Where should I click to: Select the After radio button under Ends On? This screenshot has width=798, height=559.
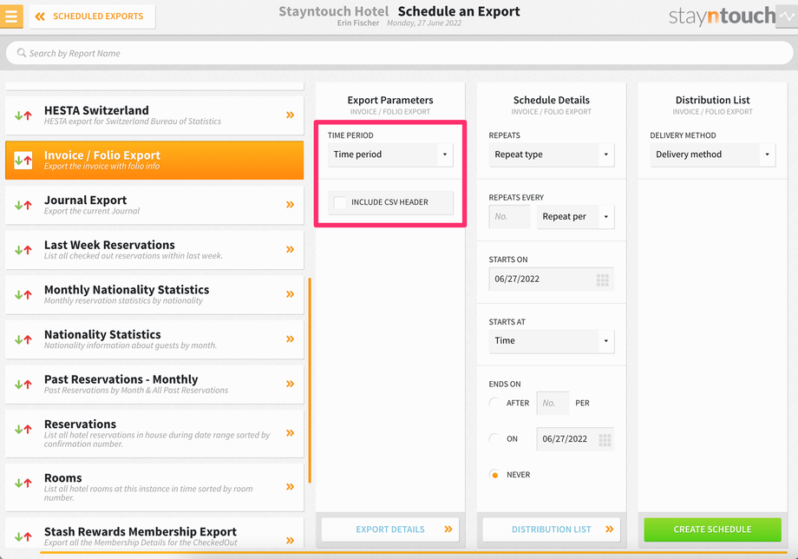coord(494,404)
